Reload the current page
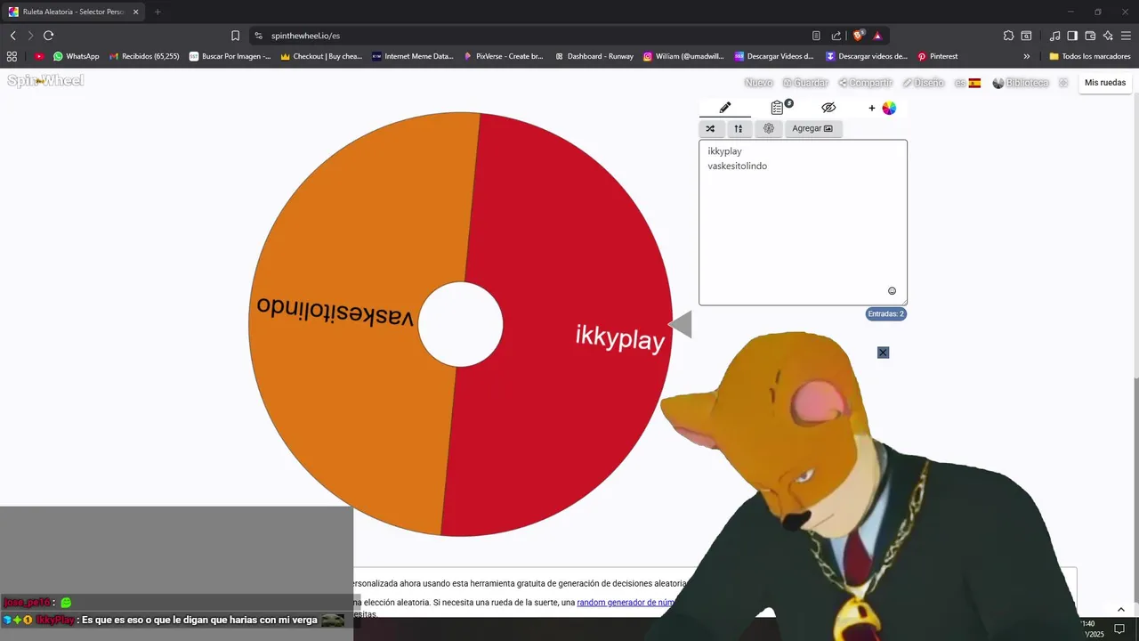Image resolution: width=1139 pixels, height=641 pixels. pyautogui.click(x=48, y=36)
